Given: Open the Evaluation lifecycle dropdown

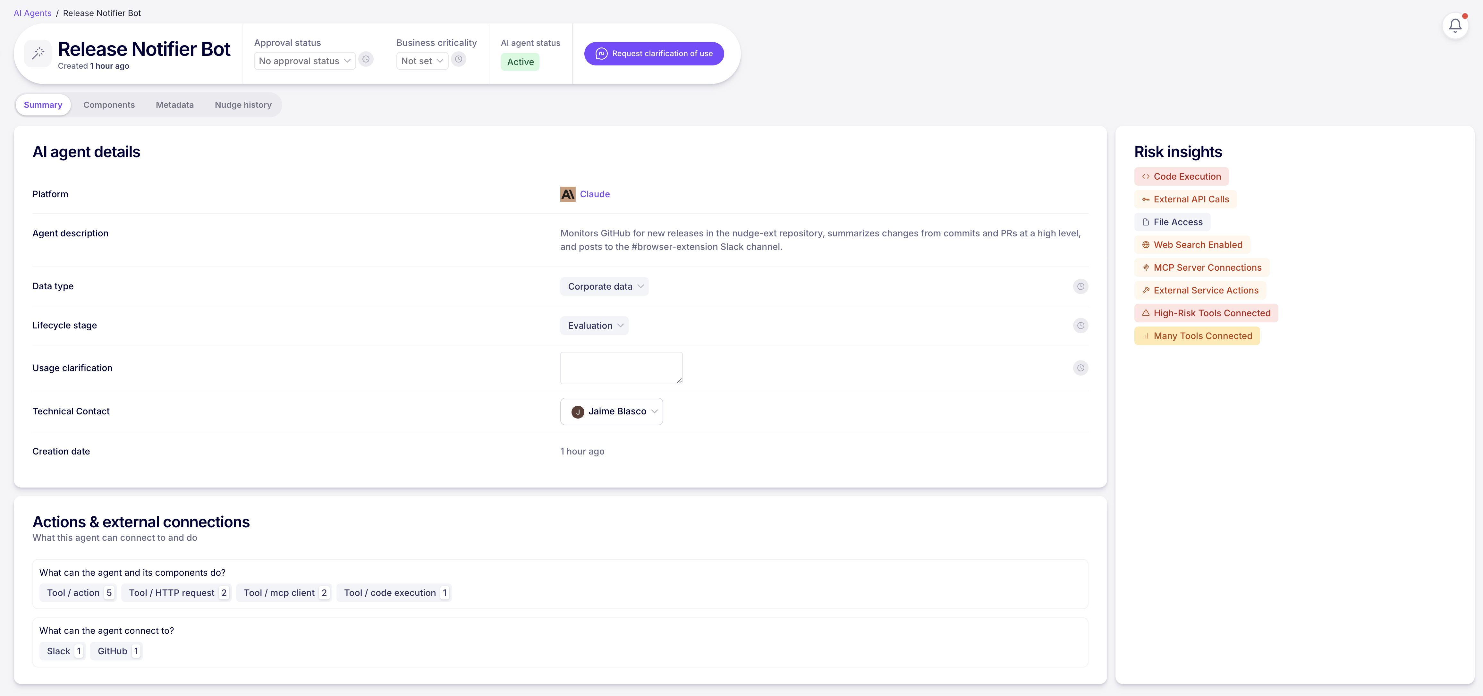Looking at the screenshot, I should 594,326.
